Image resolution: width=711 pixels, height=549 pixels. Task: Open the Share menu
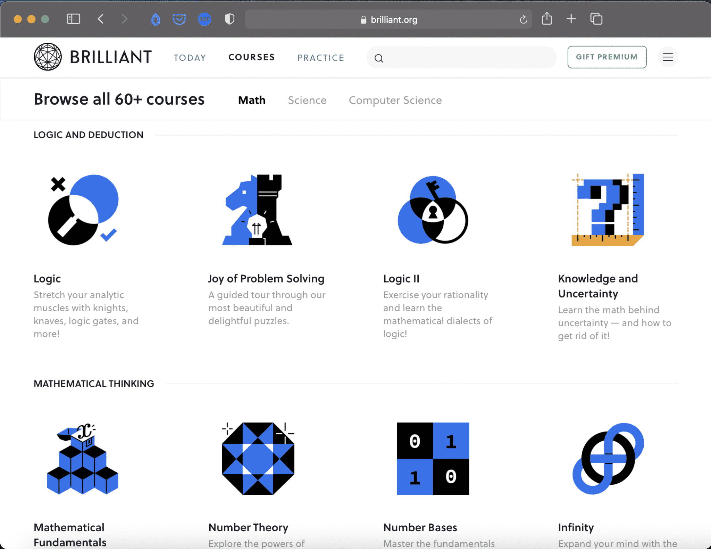coord(547,19)
